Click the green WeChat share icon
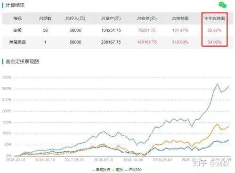This screenshot has width=235, height=173. click(222, 5)
